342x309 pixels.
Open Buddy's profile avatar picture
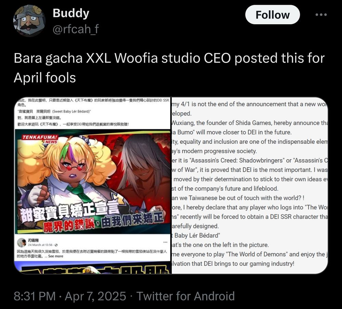[x=29, y=21]
